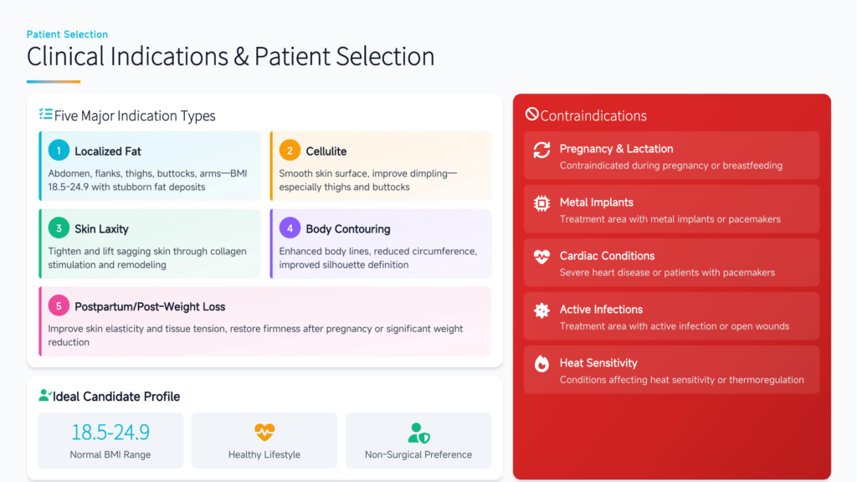Select the Contraindications panel heading text
857x482 pixels.
point(593,115)
